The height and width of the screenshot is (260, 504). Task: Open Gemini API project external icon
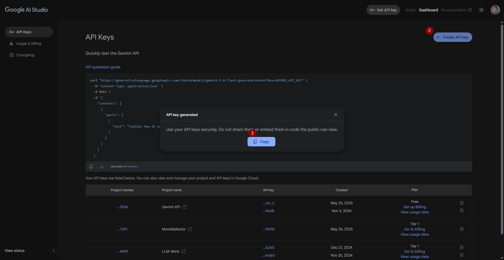point(184,207)
